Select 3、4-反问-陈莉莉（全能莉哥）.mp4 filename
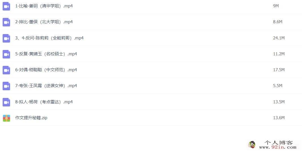The height and width of the screenshot is (151, 302). [49, 38]
